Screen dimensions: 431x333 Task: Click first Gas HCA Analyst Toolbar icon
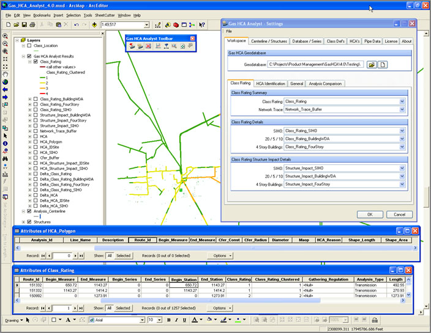pos(132,46)
